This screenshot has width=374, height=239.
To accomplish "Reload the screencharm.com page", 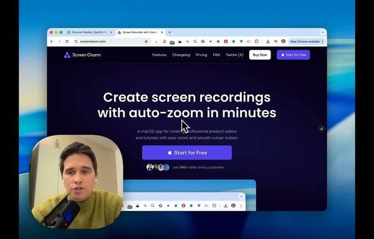I will click(x=67, y=42).
